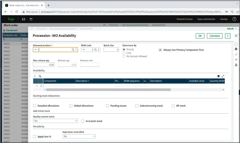Viewport: 240px width, 143px height.
Task: Enable Global allocations checkbox
Action: (x=71, y=106)
